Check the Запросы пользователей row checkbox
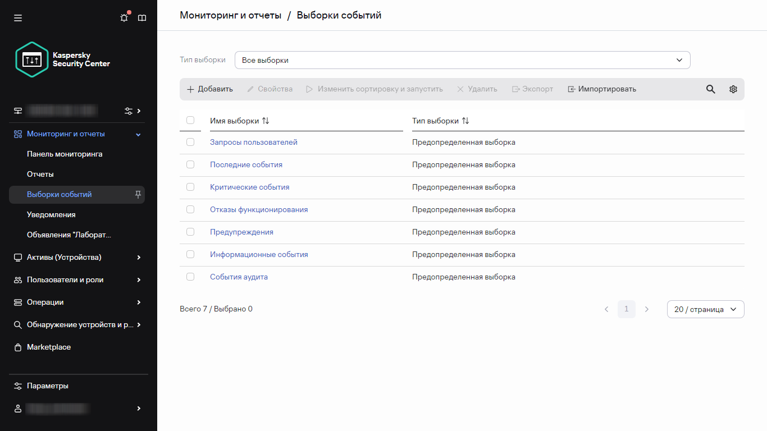Screen dimensions: 767x431 [190, 142]
